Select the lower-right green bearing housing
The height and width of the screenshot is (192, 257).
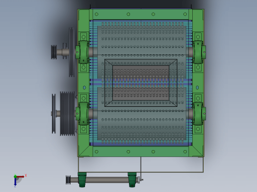[199, 114]
